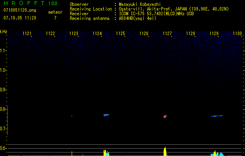
Task: Click the 0.6 kHz frequency label
Action: pyautogui.click(x=3, y=148)
